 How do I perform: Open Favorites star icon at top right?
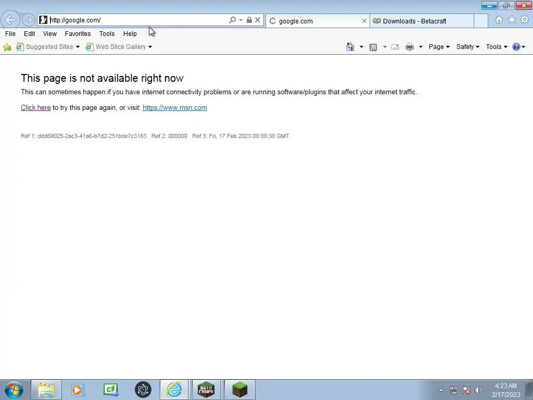click(x=512, y=20)
